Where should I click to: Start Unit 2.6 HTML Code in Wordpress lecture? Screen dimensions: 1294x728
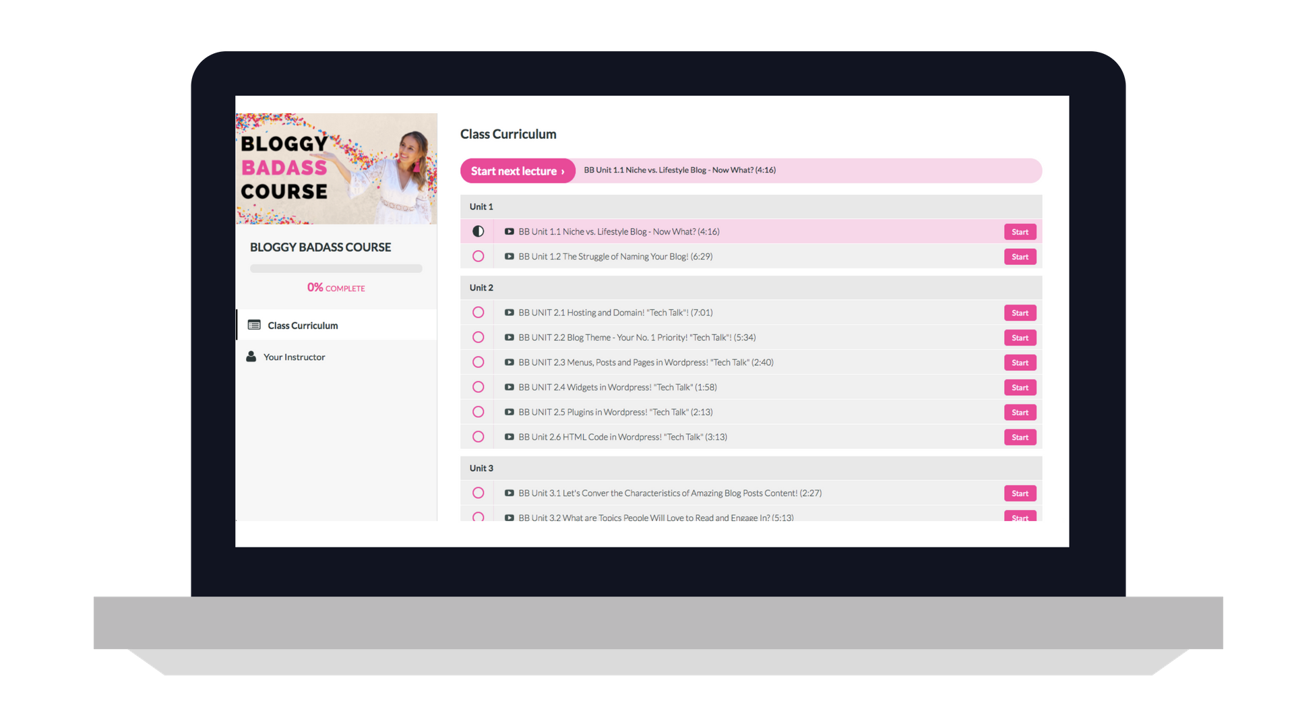pyautogui.click(x=1020, y=437)
